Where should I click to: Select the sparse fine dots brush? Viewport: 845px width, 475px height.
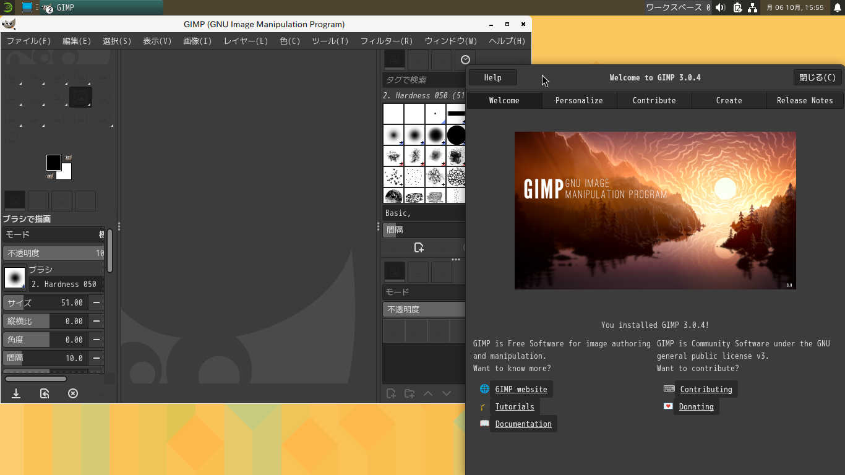(414, 177)
